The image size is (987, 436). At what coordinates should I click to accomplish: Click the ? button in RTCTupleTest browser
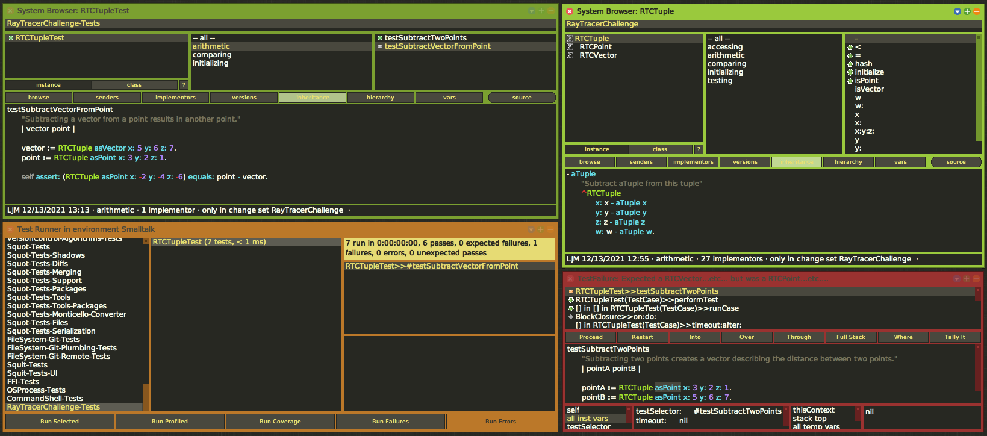coord(184,85)
